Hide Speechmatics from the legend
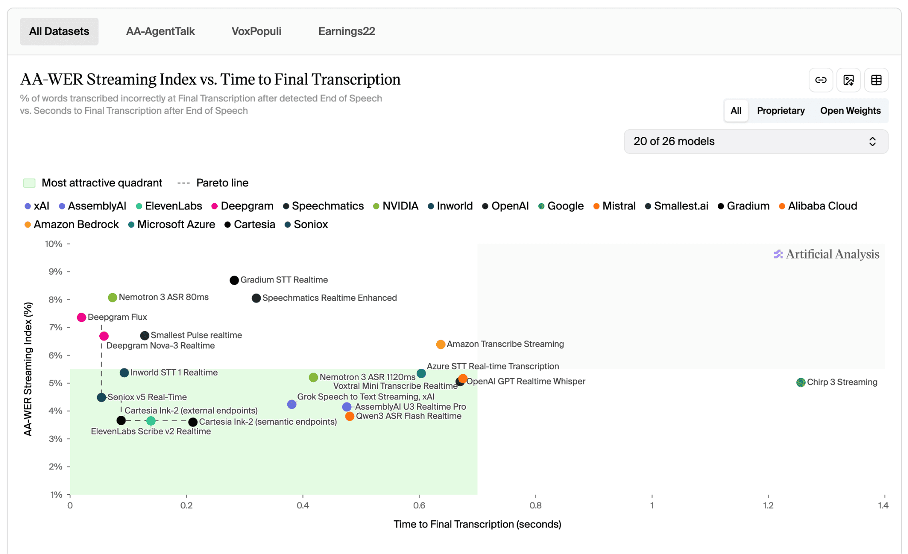 tap(323, 206)
